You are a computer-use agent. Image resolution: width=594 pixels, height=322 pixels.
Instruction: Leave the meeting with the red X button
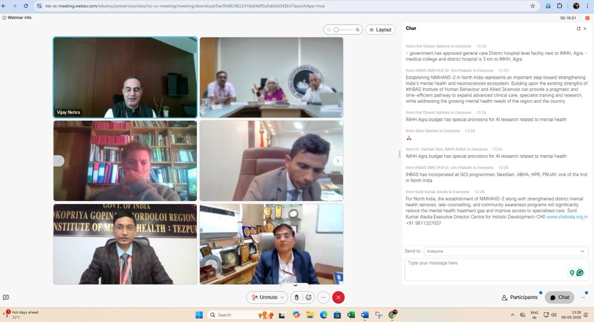point(339,297)
